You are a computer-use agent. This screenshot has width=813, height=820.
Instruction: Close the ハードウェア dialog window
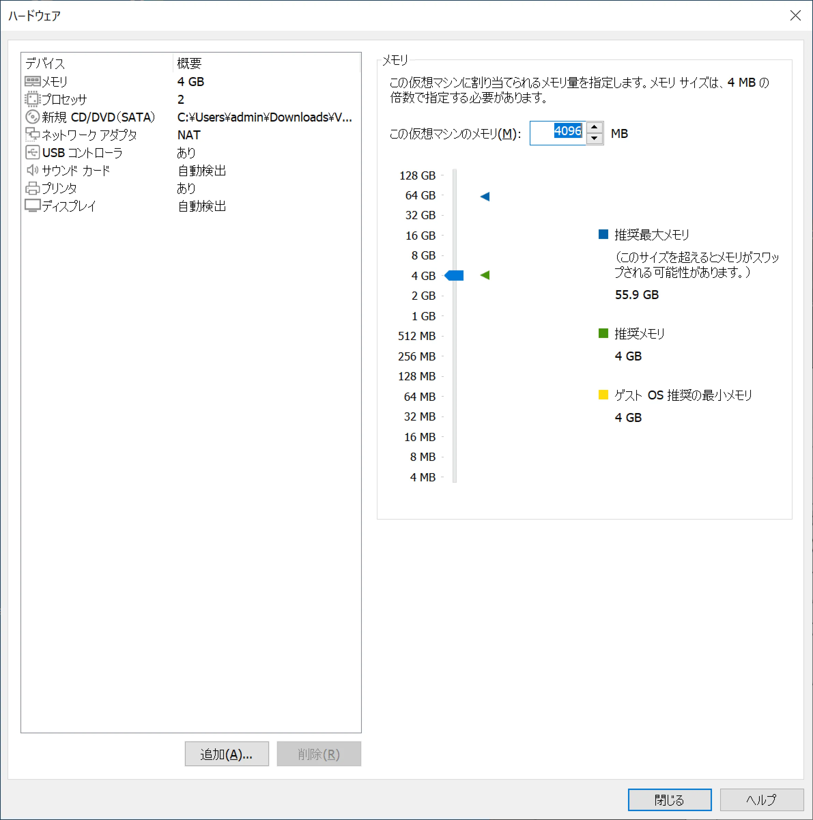(x=795, y=16)
